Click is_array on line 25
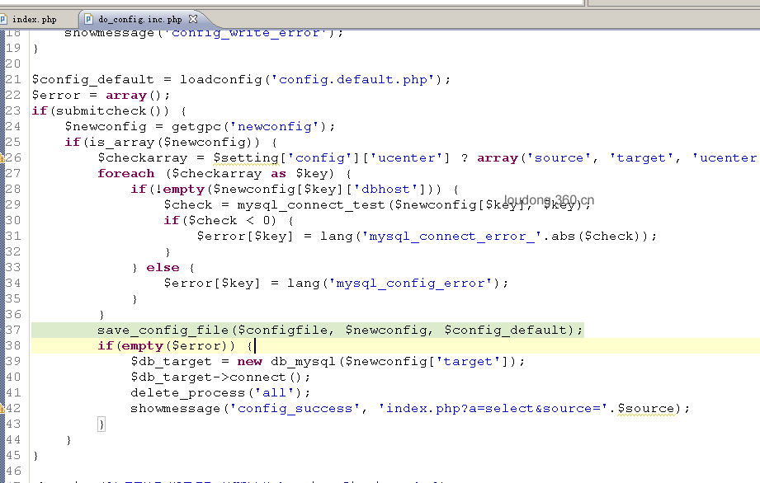760x483 pixels. 121,143
